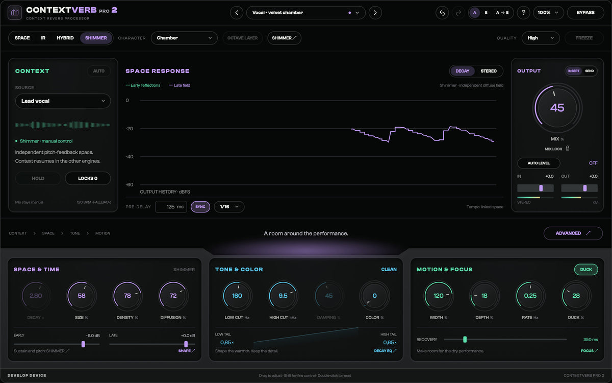This screenshot has width=612, height=383.
Task: Click the CLEAN tone mode label
Action: [x=389, y=270]
